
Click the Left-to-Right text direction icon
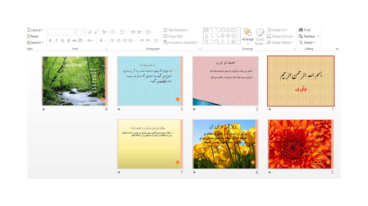(142, 40)
